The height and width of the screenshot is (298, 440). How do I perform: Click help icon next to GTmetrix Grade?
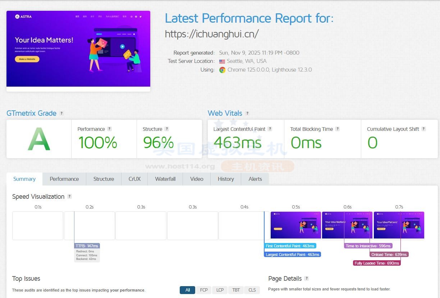click(61, 113)
